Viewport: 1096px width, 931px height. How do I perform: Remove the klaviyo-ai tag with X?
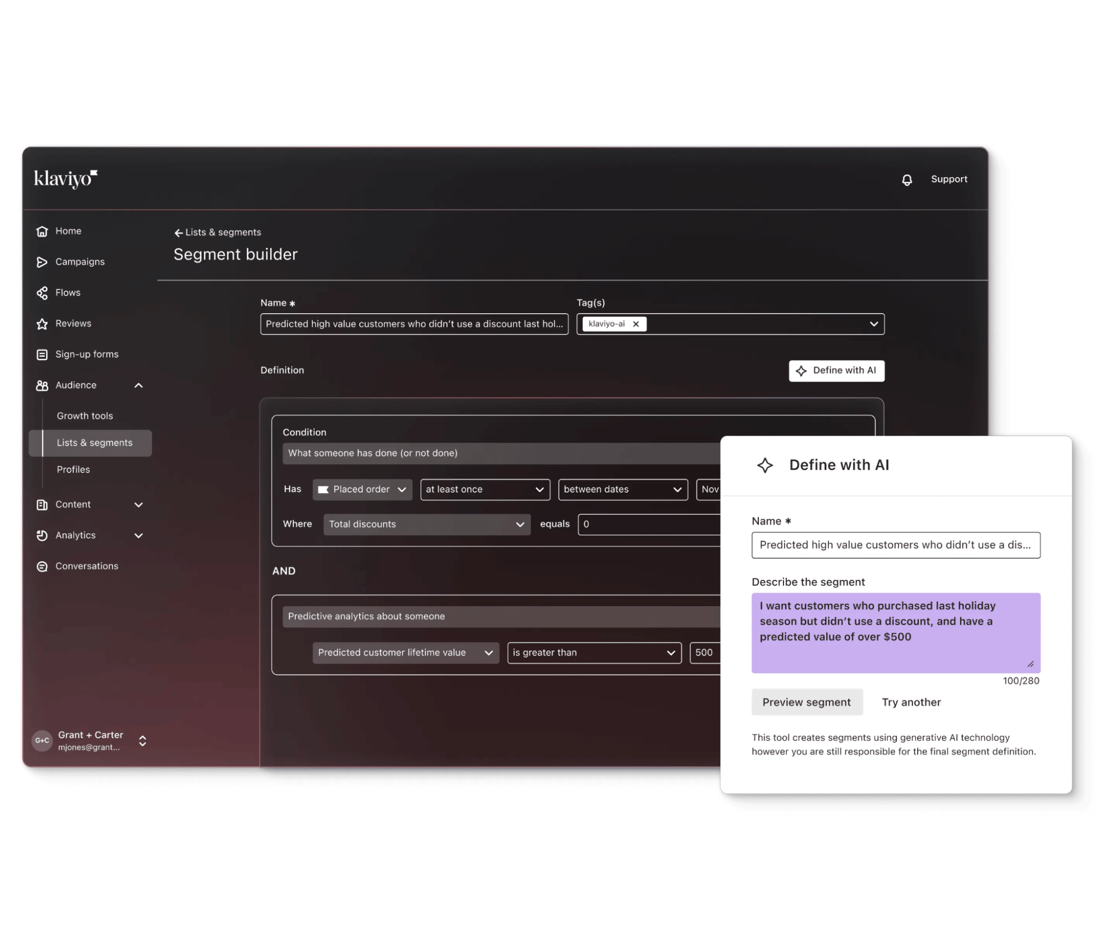pos(636,324)
